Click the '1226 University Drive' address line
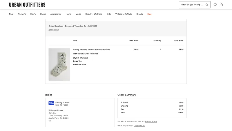Screen dimensions: 232x131 coord(58,116)
